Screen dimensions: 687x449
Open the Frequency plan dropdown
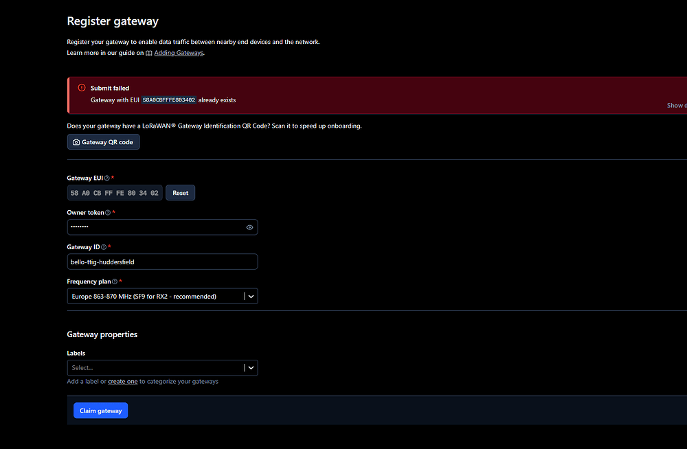251,297
